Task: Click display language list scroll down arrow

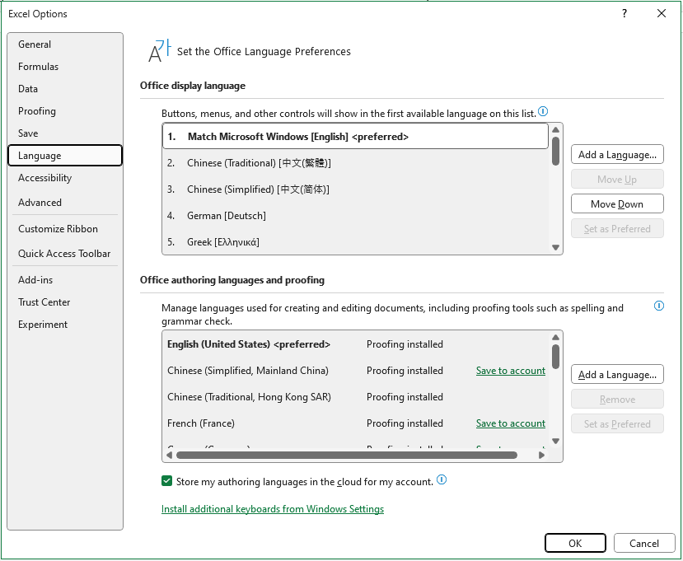Action: coord(555,247)
